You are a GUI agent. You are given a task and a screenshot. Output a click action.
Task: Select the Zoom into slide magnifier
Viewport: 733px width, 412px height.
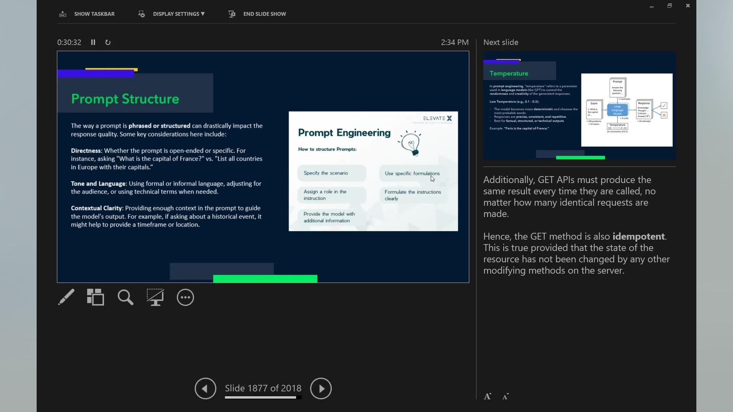coord(125,297)
